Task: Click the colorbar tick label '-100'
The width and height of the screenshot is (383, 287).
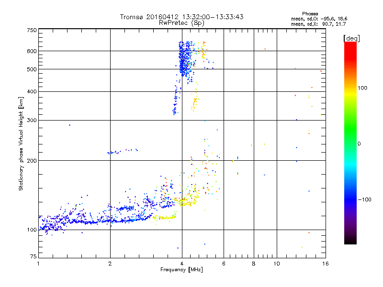Action: [364, 199]
